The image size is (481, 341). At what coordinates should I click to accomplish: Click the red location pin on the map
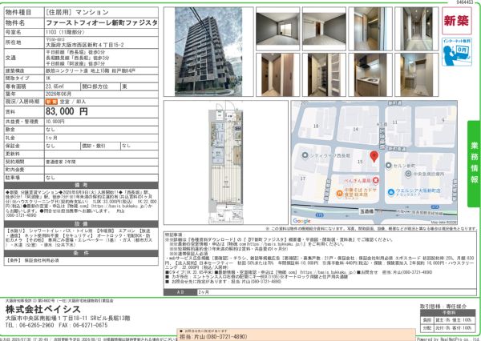pyautogui.click(x=374, y=156)
